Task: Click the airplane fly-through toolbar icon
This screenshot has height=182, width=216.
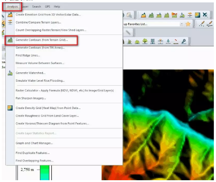Action: (x=205, y=15)
